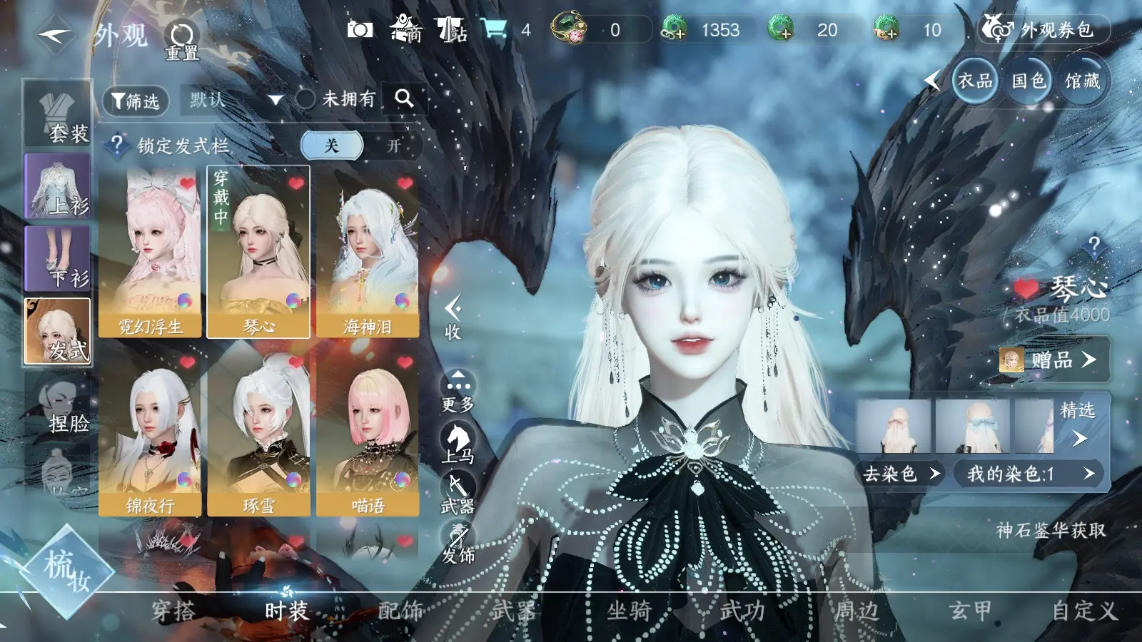This screenshot has height=642, width=1142.
Task: Select the 套装 category
Action: [58, 113]
